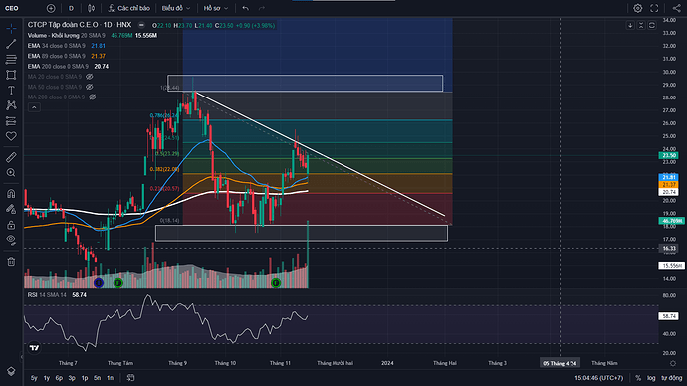687x386 pixels.
Task: Enable the log scale button
Action: coord(651,378)
